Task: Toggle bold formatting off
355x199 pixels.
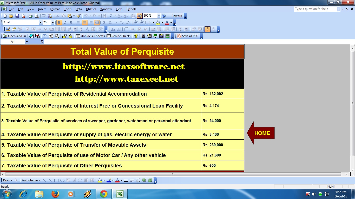Action: (59, 22)
